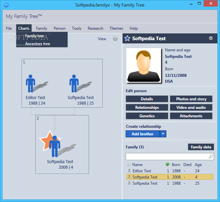Open the Tools menu
220x202 pixels.
point(77,28)
